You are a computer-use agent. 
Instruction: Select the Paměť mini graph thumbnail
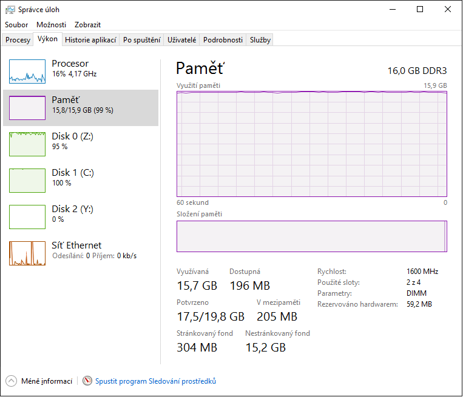coord(27,108)
